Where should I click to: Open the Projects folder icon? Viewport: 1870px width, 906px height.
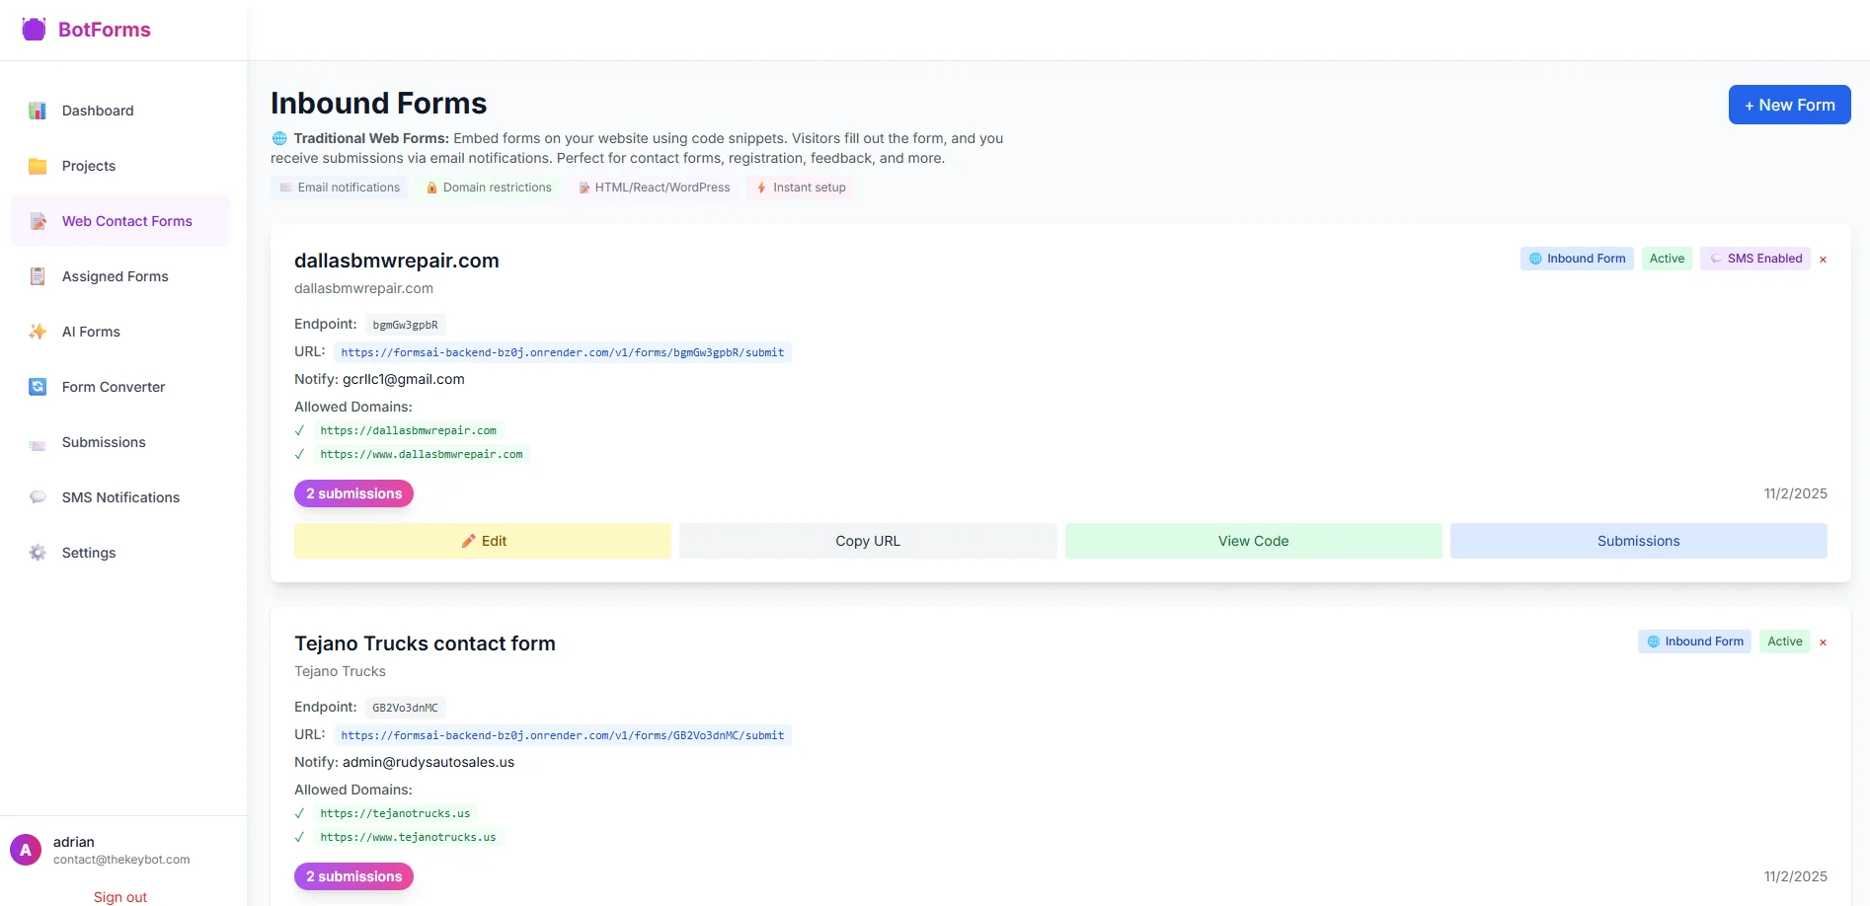[x=38, y=166]
